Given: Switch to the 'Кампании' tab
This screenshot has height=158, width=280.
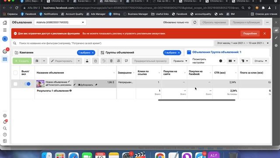Looking at the screenshot, I should point(27,53).
